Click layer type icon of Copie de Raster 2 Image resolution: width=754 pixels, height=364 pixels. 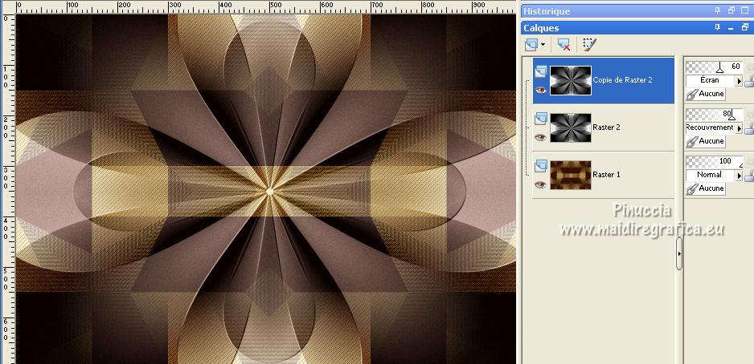point(540,71)
